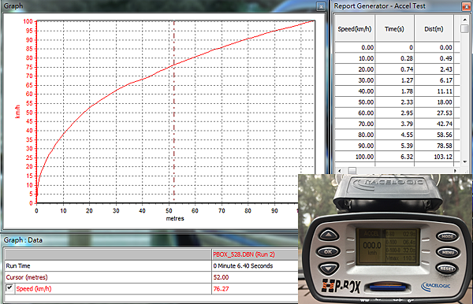Select the Speed(km/h) column header
Image resolution: width=473 pixels, height=304 pixels.
355,29
